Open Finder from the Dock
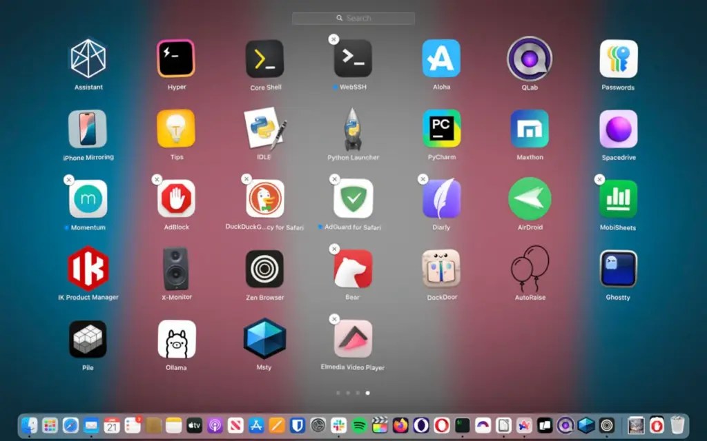Viewport: 707px width, 441px height. click(29, 425)
